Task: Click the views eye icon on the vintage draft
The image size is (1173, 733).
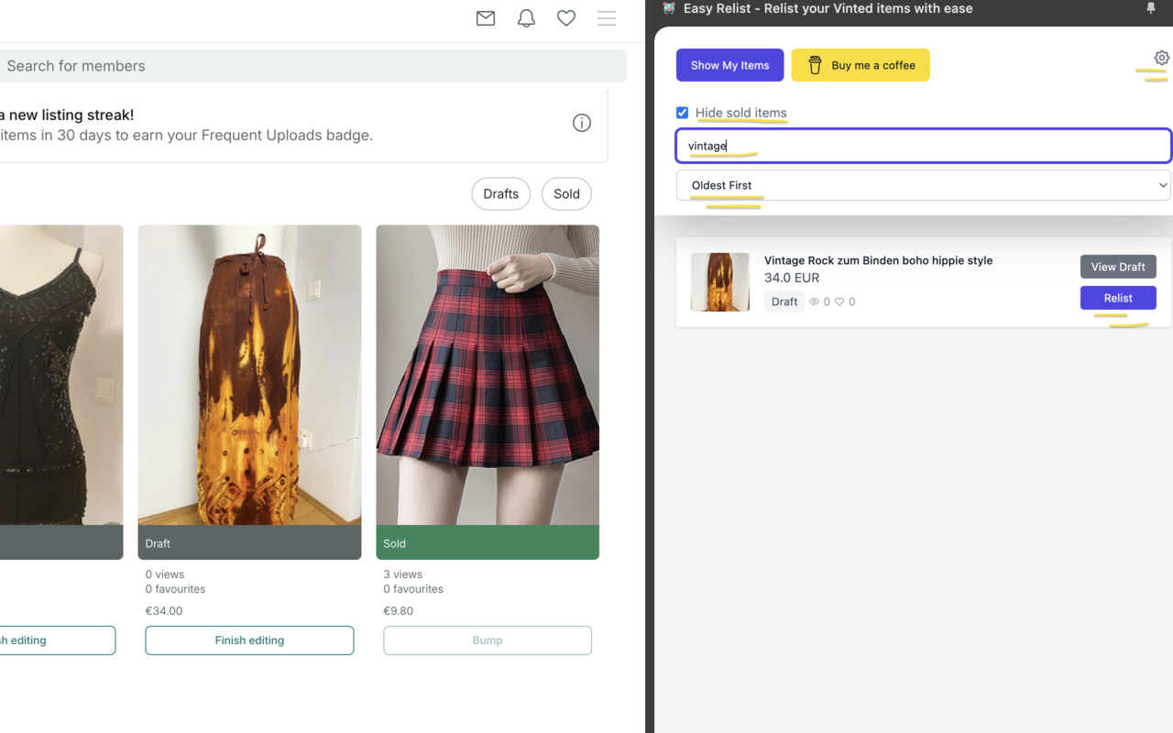Action: click(x=814, y=301)
